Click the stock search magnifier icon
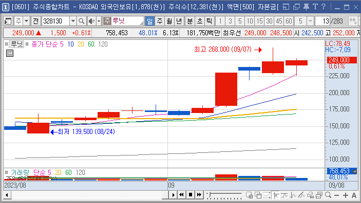361x203 pixels. click(82, 21)
